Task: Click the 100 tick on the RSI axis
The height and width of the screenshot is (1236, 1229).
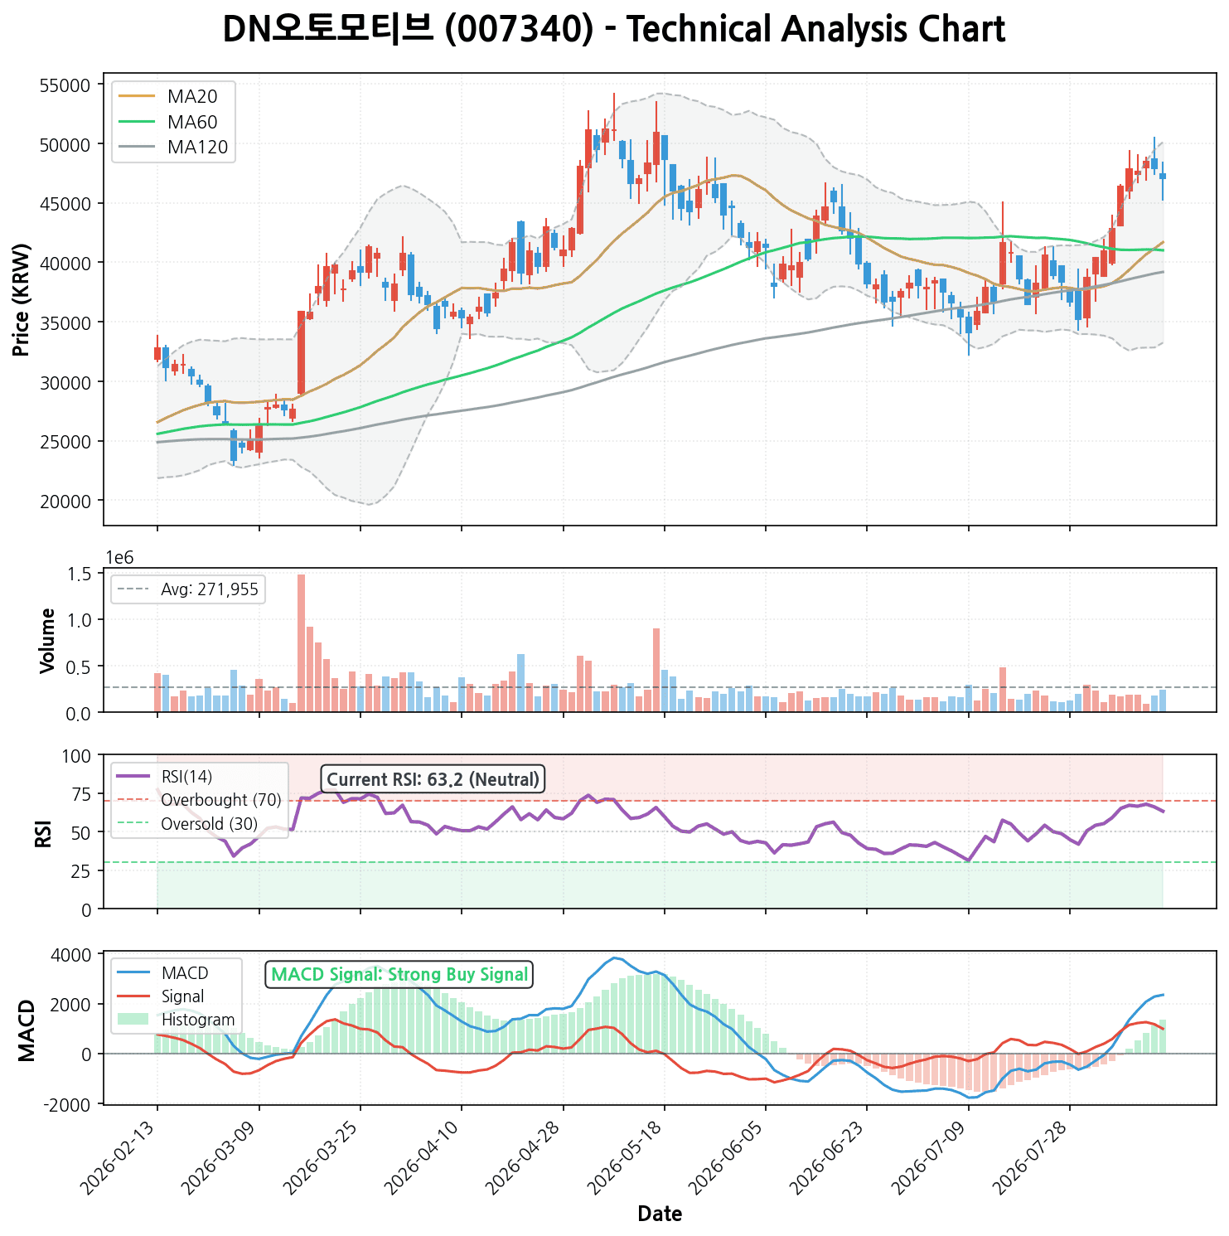Action: click(x=78, y=756)
